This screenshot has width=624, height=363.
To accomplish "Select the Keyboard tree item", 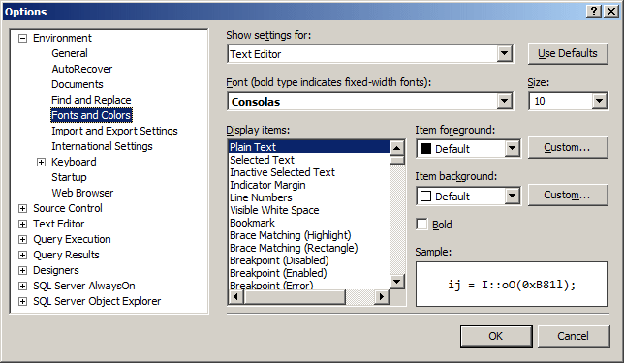I will [x=74, y=162].
